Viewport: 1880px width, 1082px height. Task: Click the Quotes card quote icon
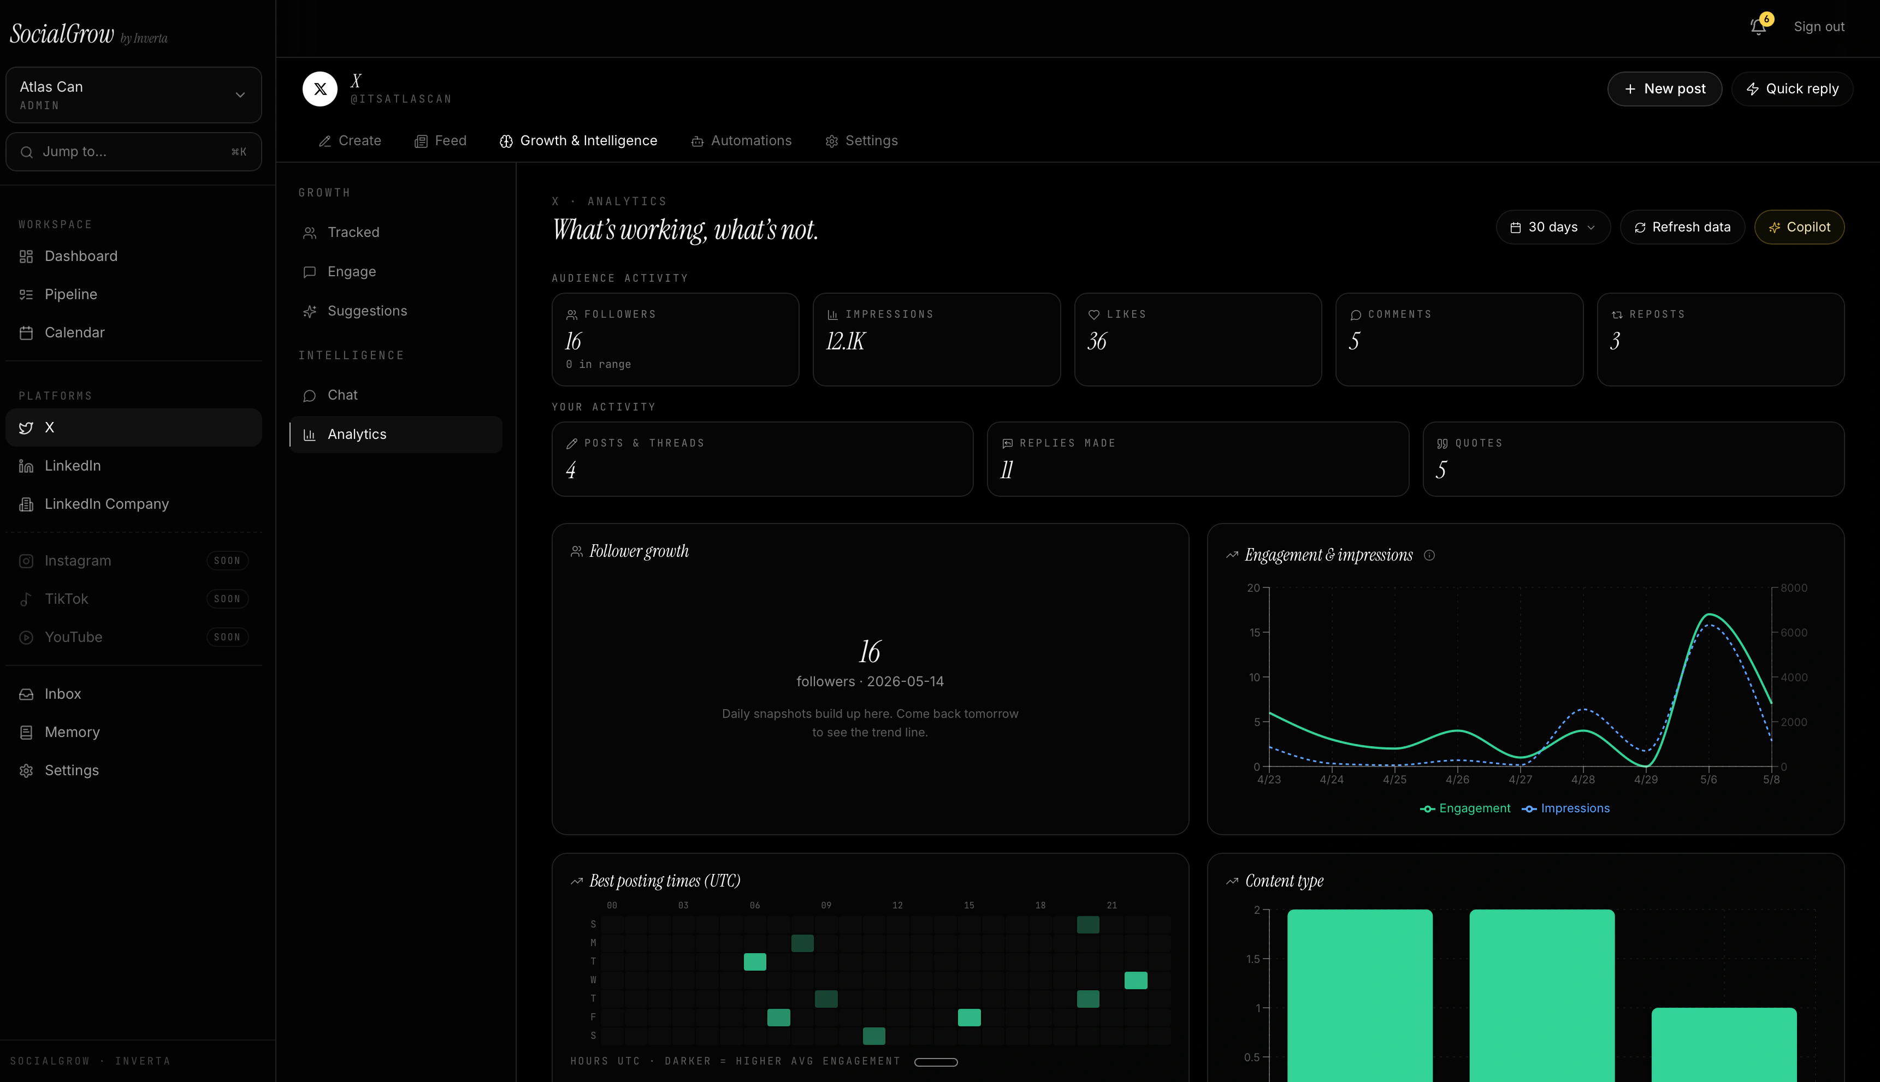point(1442,444)
